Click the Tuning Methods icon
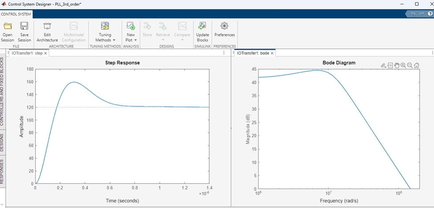The height and width of the screenshot is (208, 434). [x=105, y=26]
